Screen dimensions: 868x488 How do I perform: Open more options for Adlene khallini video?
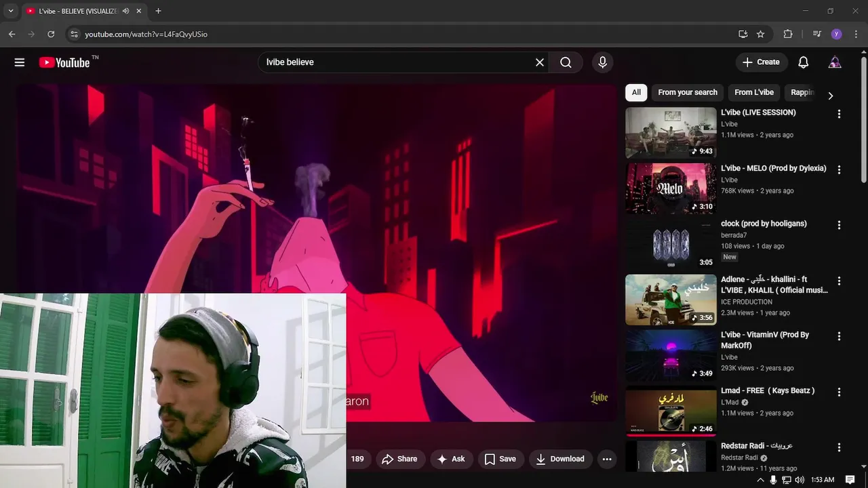[839, 281]
